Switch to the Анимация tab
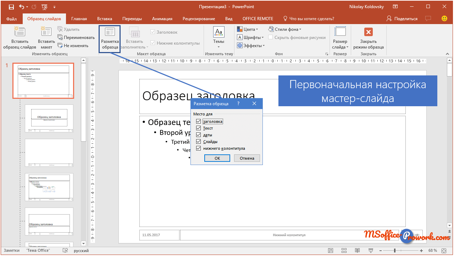 point(162,19)
